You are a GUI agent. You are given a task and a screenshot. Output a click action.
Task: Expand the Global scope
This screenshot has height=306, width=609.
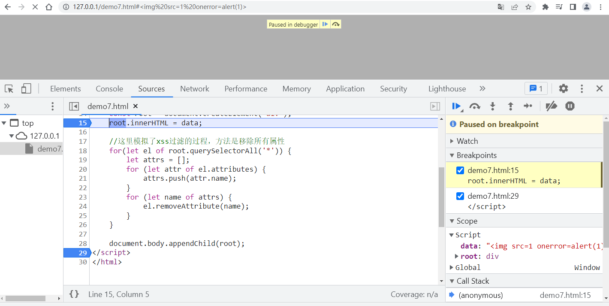click(x=452, y=267)
